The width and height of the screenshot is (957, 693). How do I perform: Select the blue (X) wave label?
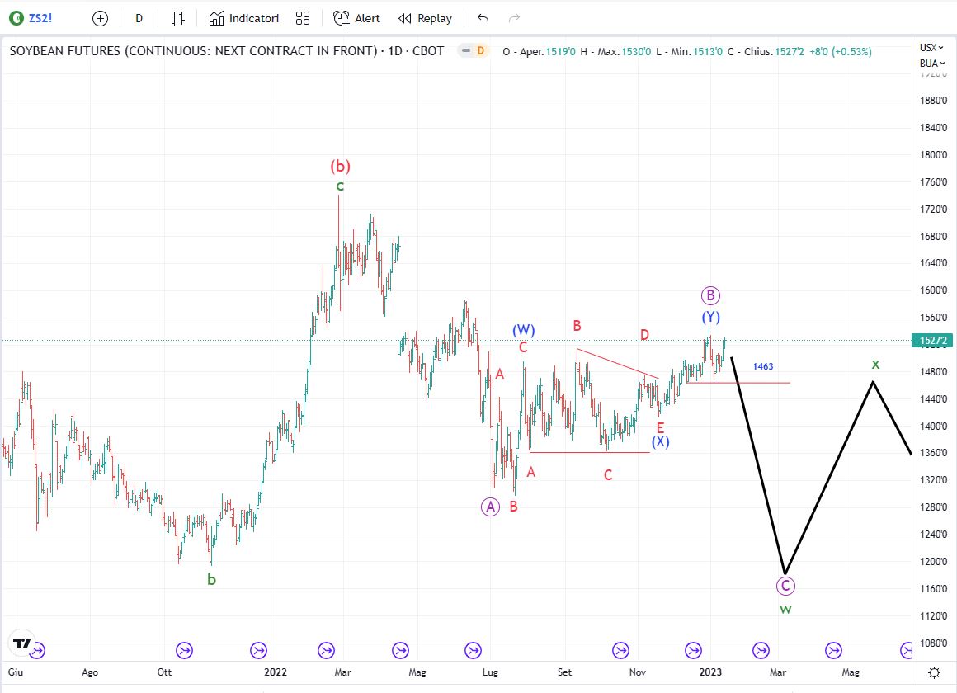tap(660, 441)
